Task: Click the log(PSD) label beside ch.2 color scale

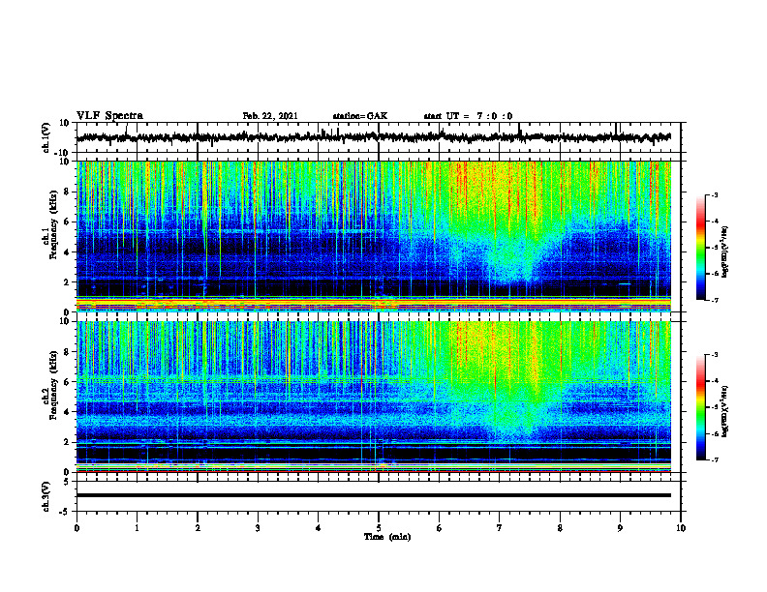Action: (x=725, y=411)
